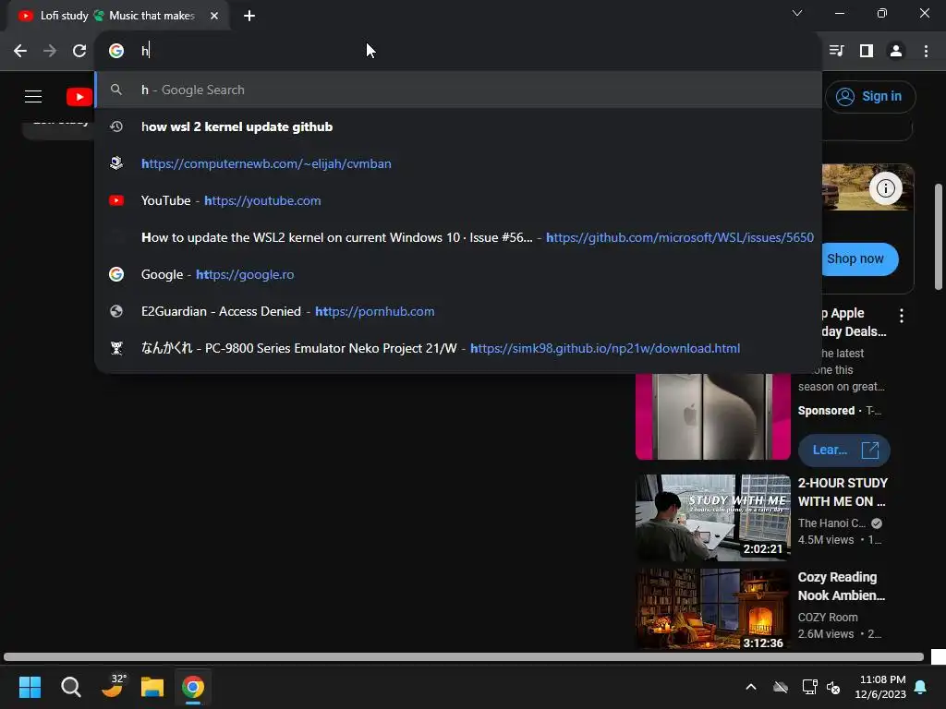Viewport: 946px width, 709px height.
Task: Open more options for the Apple Deals ad
Action: pos(902,316)
